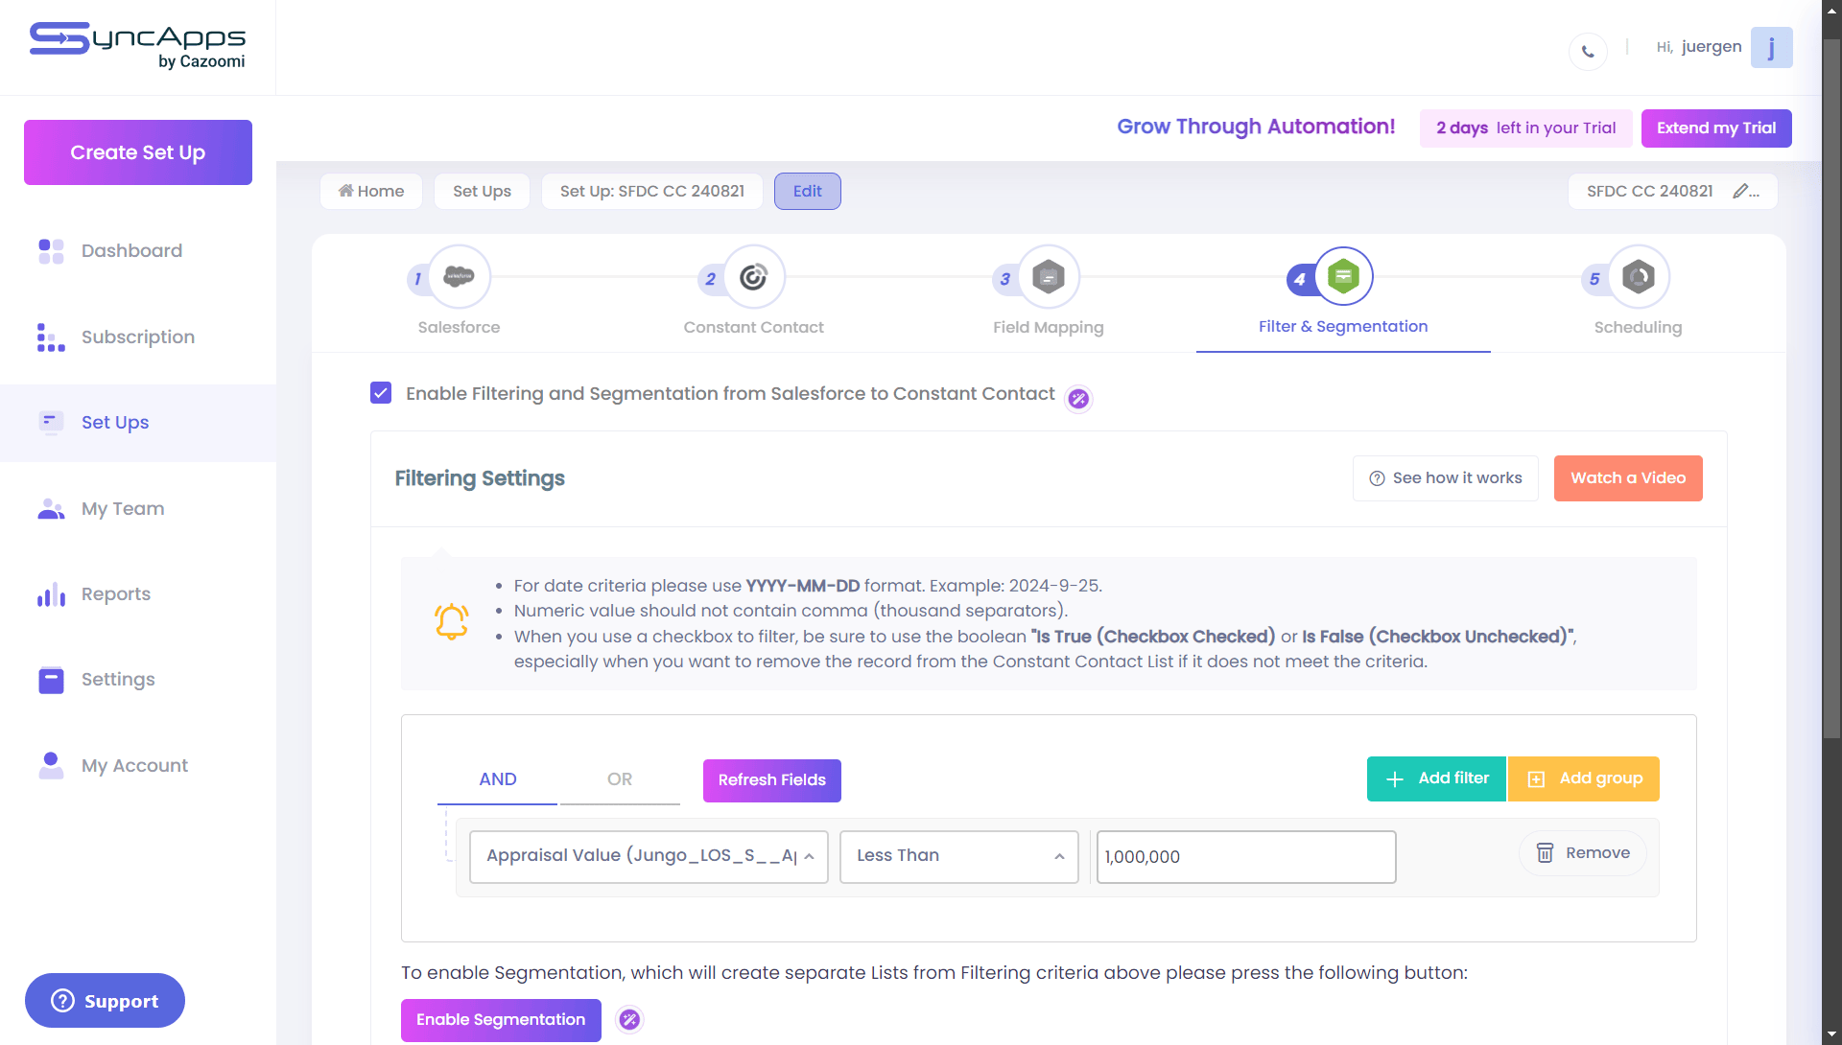Select the Scheduling step 5 icon

point(1639,277)
